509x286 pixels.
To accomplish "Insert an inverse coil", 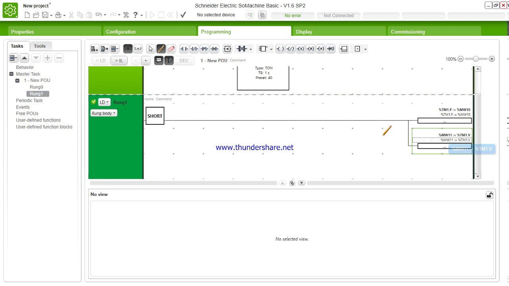I will point(290,49).
